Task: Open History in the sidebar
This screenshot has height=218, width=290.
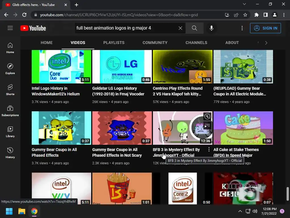Action: coord(10,153)
